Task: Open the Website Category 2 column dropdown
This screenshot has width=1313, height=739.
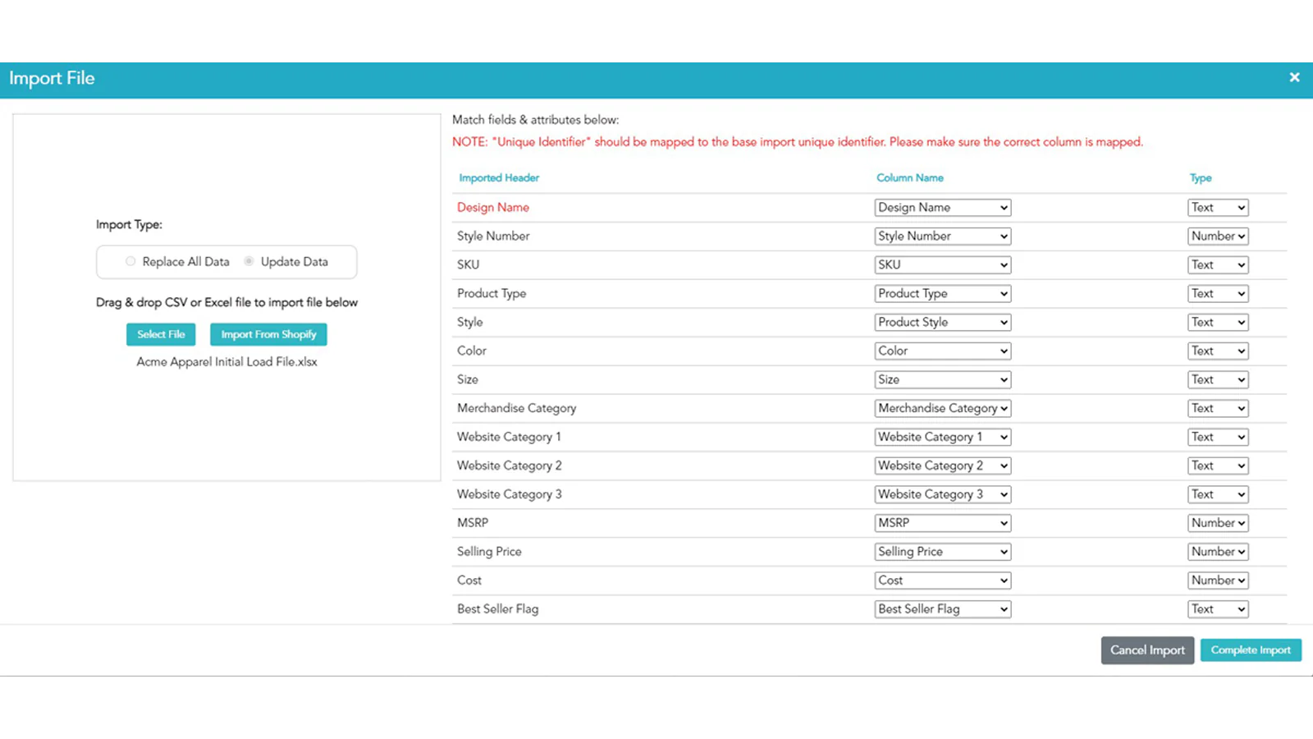Action: pos(942,466)
